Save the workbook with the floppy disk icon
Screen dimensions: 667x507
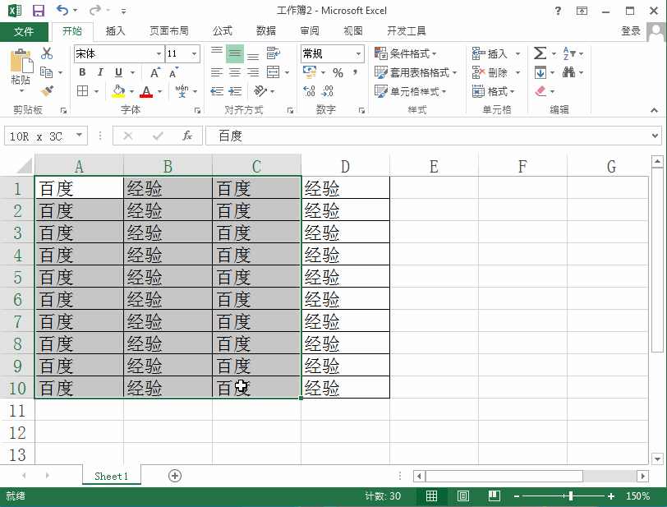click(39, 10)
